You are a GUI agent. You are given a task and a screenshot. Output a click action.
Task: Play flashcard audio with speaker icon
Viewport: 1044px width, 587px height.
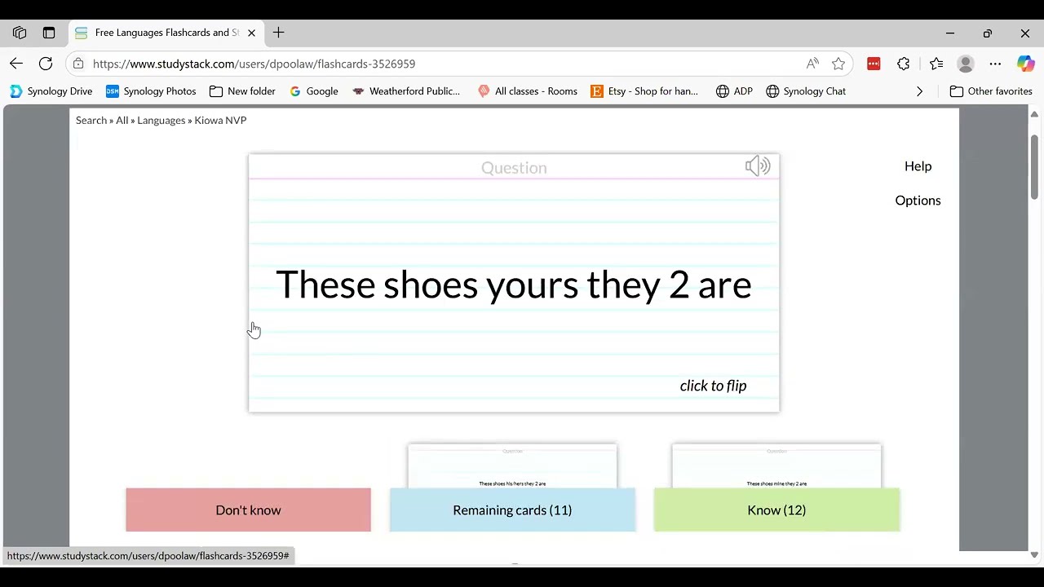[757, 166]
